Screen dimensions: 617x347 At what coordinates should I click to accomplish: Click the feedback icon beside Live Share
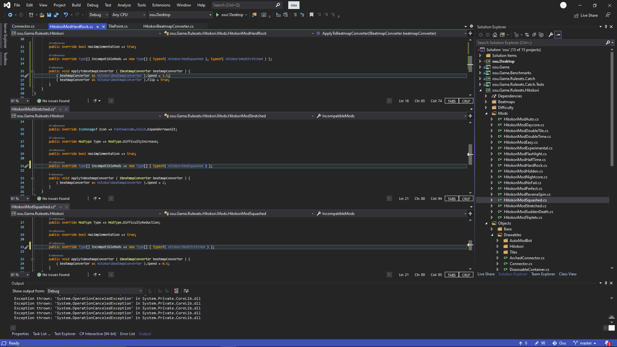click(x=608, y=15)
